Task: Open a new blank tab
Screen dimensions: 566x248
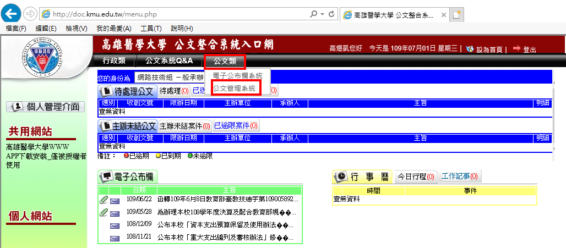Action: [458, 15]
